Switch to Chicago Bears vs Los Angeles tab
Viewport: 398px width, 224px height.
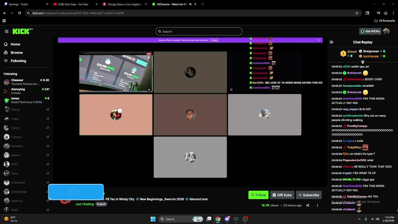[x=125, y=4]
